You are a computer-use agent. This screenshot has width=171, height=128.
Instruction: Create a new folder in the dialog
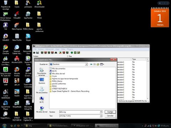click(98, 64)
